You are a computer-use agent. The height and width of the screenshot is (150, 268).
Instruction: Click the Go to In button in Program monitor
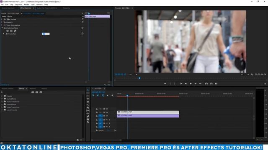[181, 84]
